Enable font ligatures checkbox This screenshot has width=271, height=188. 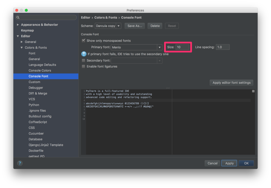(83, 66)
